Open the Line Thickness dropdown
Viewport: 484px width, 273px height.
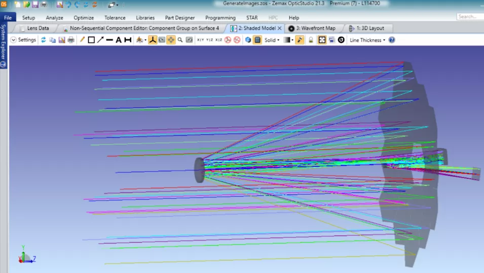pyautogui.click(x=367, y=40)
